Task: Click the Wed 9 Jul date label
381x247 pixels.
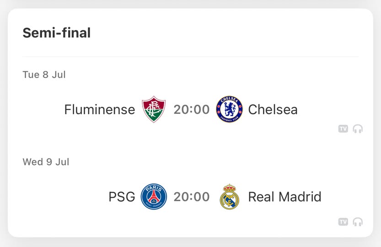Action: point(46,162)
